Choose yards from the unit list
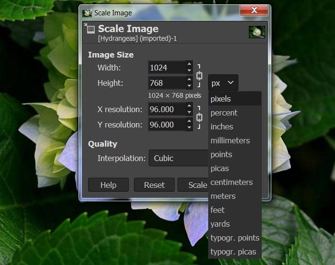Image resolution: width=335 pixels, height=265 pixels. point(235,224)
